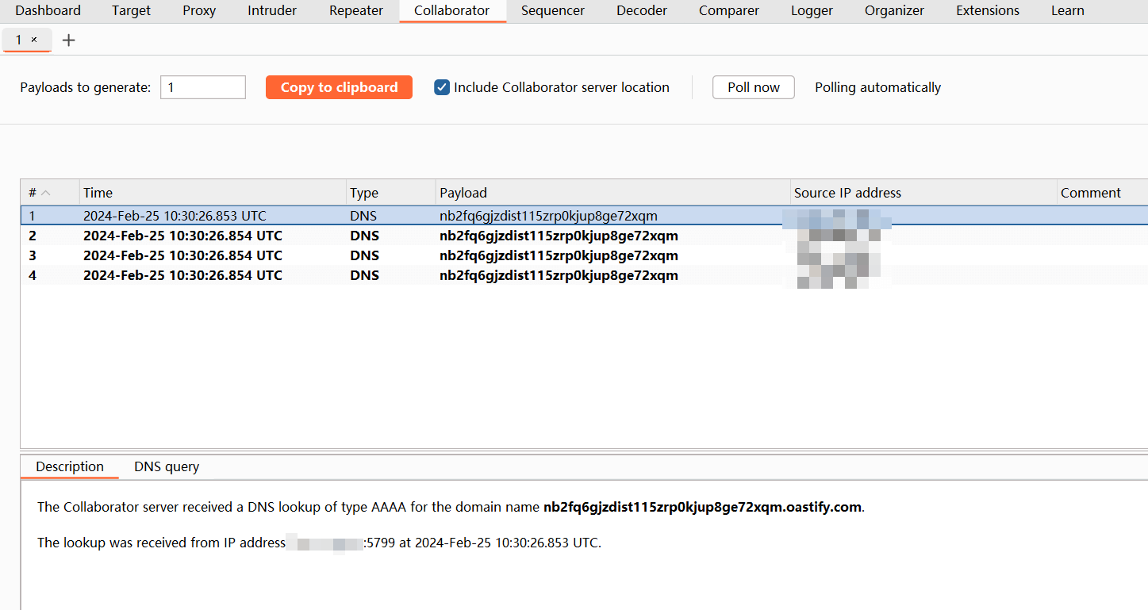Screen dimensions: 1148x610
Task: Click the Poll now button
Action: 754,87
